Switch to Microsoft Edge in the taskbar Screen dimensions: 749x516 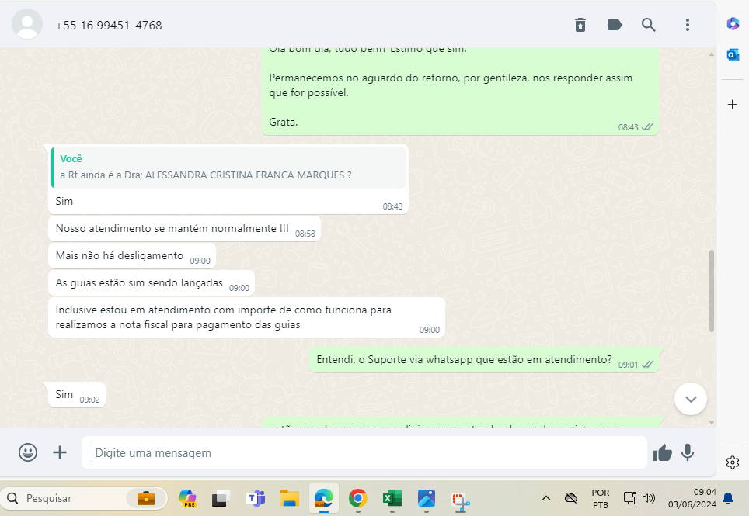coord(324,498)
